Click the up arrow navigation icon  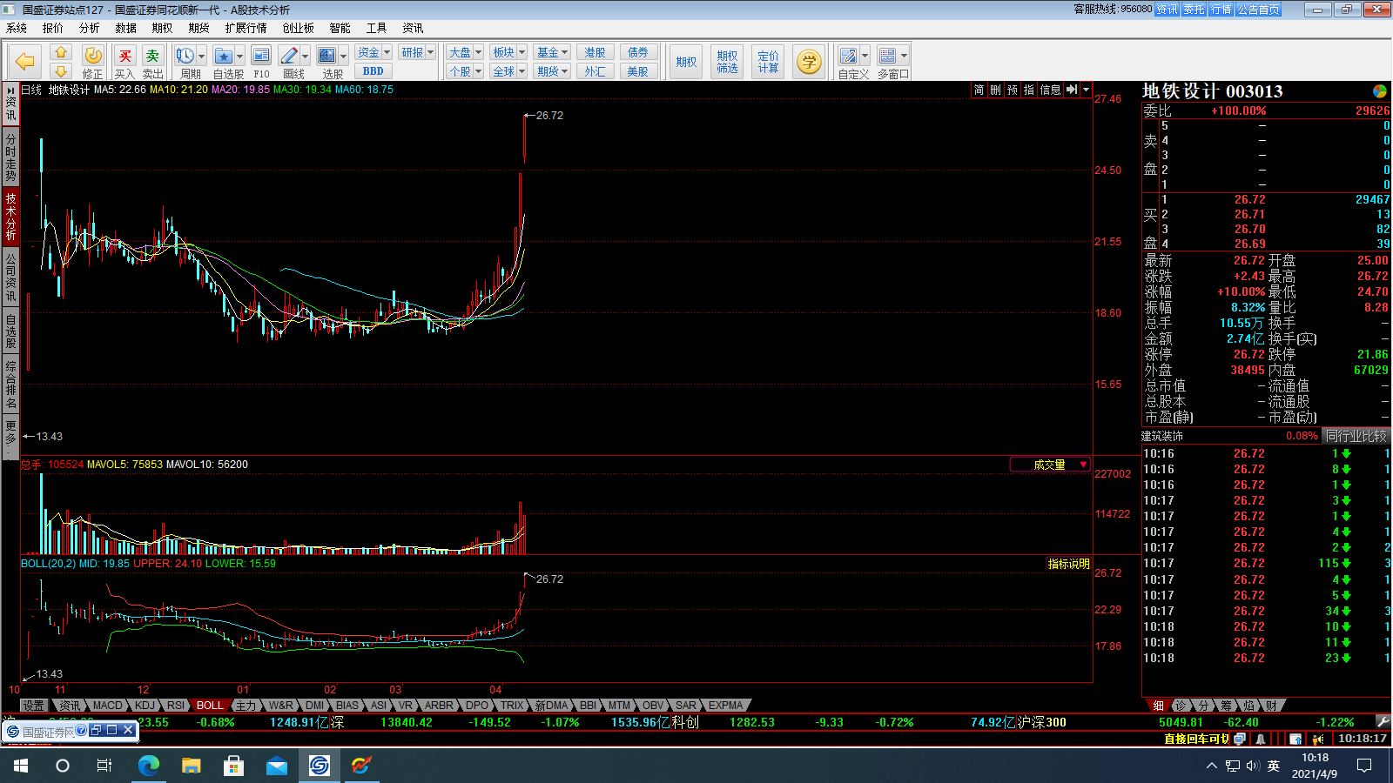[x=61, y=53]
